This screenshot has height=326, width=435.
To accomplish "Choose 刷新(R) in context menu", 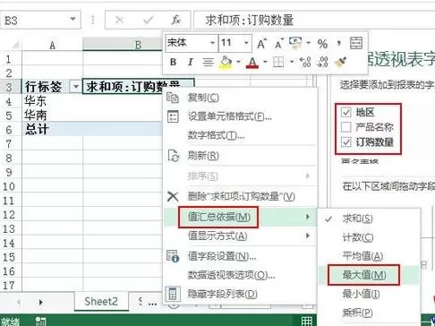I will pos(240,156).
